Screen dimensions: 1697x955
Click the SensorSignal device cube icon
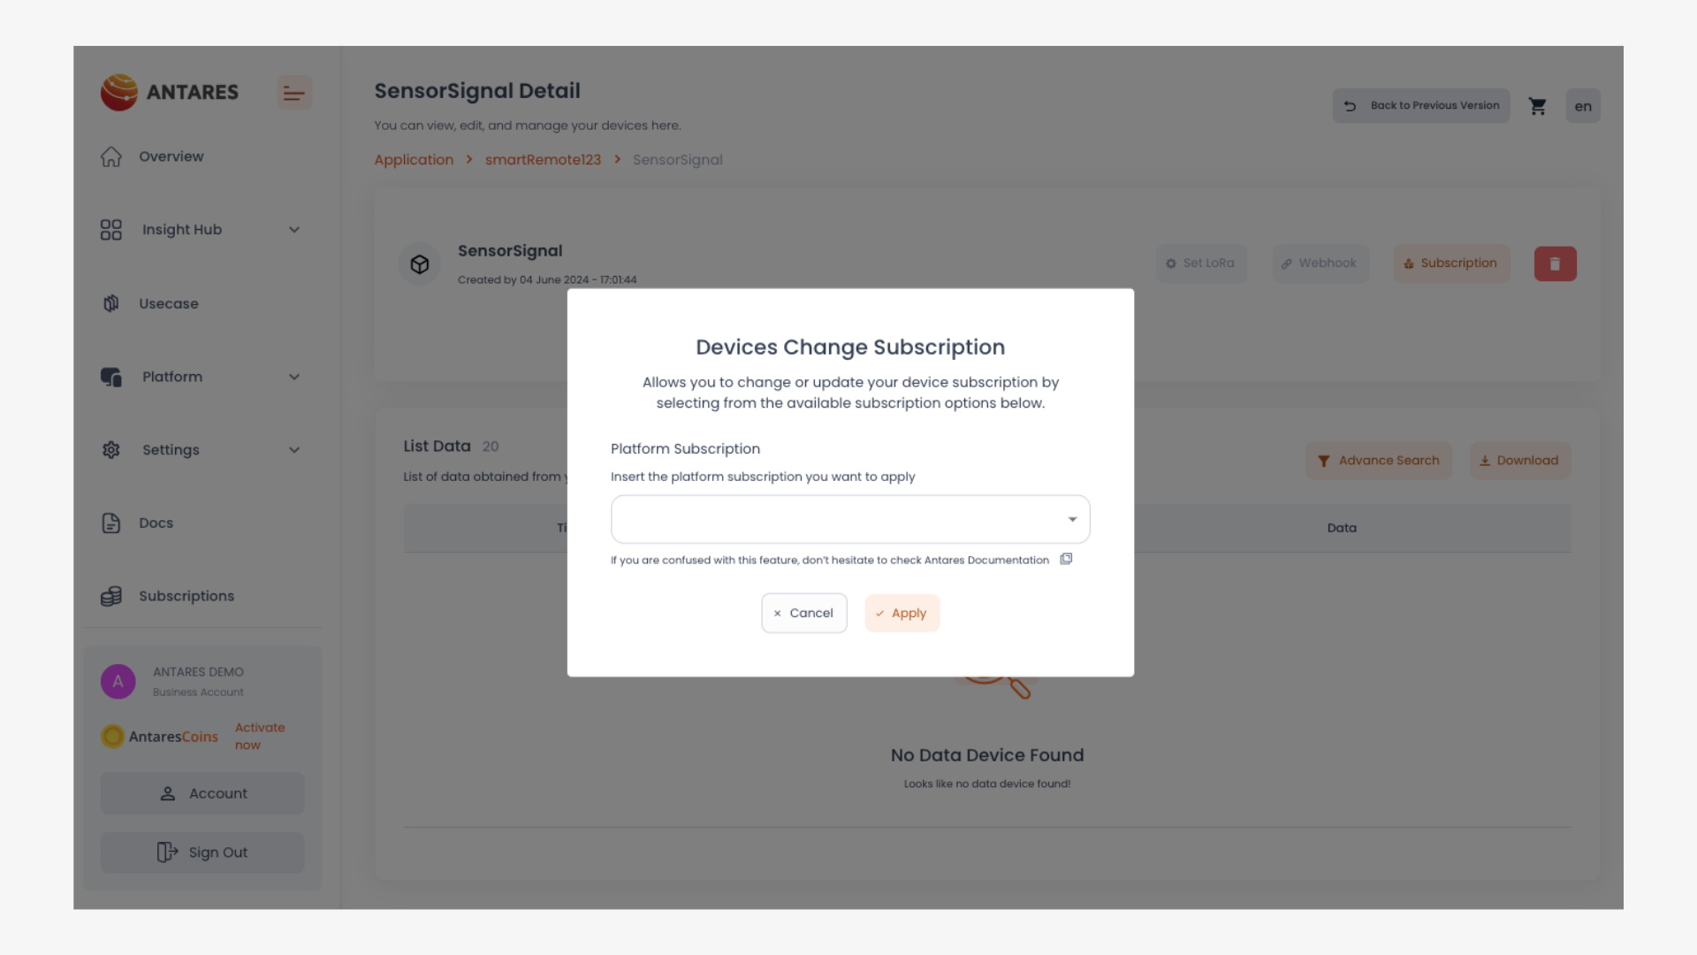coord(420,264)
